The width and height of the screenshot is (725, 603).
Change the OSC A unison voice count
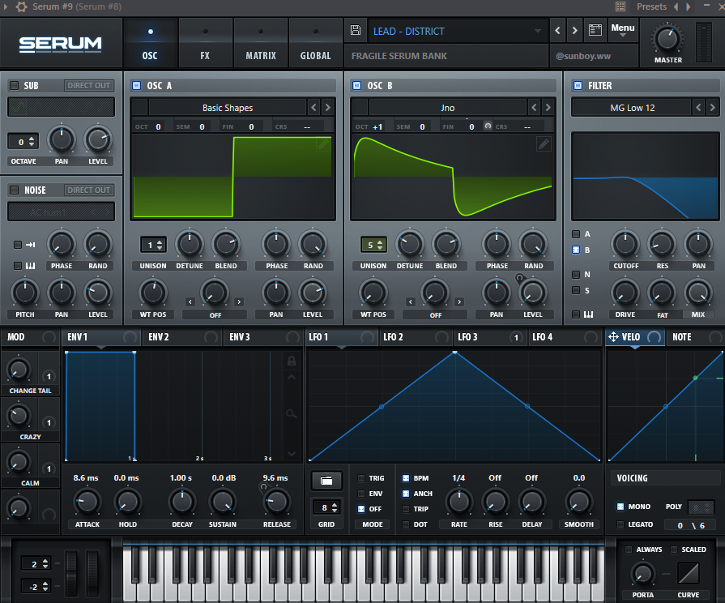153,245
